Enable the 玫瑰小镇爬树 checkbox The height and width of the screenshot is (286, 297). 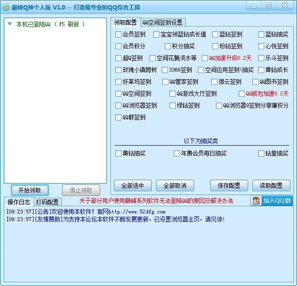point(119,70)
